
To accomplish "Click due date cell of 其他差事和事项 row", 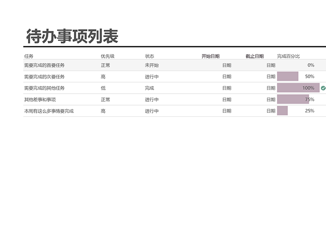I will tap(271, 99).
